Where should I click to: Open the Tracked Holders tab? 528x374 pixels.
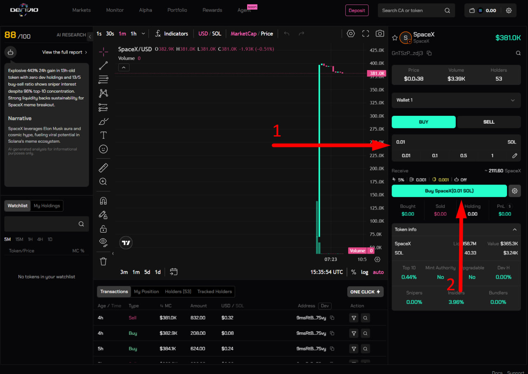[214, 292]
